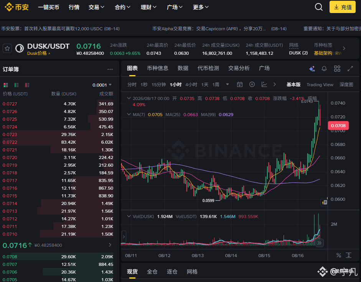This screenshot has height=282, width=361.
Task: Collapse the MA indicator row chevron
Action: point(129,114)
